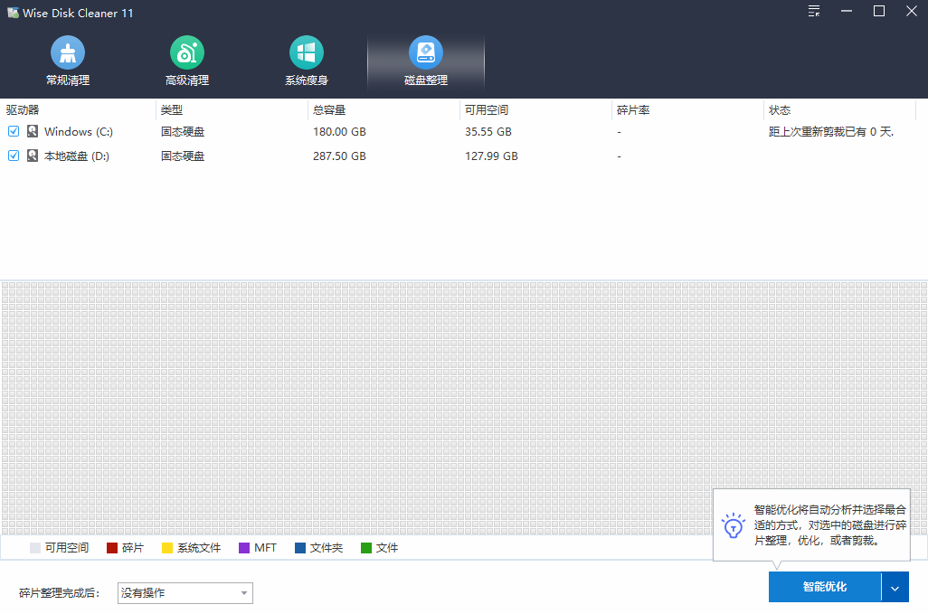Click the blue 文件夹 legend swatch
Image resolution: width=928 pixels, height=614 pixels.
pyautogui.click(x=300, y=548)
